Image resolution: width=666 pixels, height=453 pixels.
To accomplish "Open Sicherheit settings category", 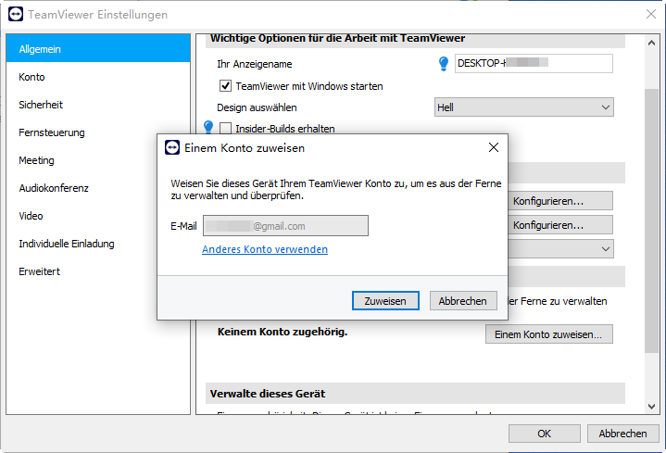I will (x=41, y=105).
